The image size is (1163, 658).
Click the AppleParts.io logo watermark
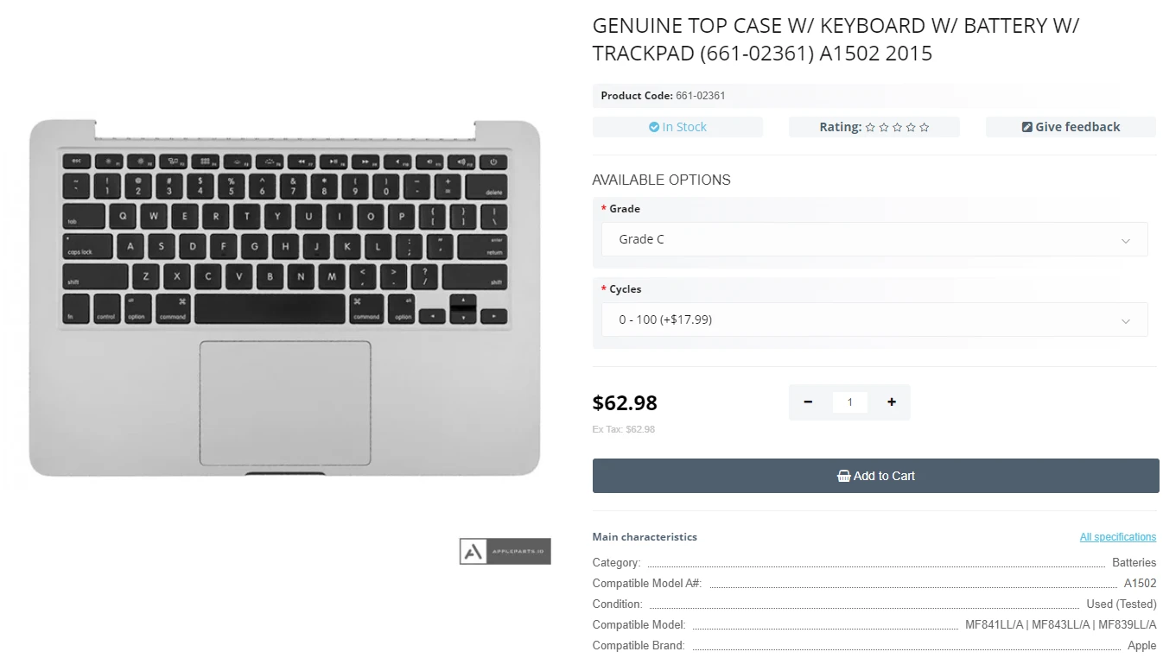(x=505, y=551)
